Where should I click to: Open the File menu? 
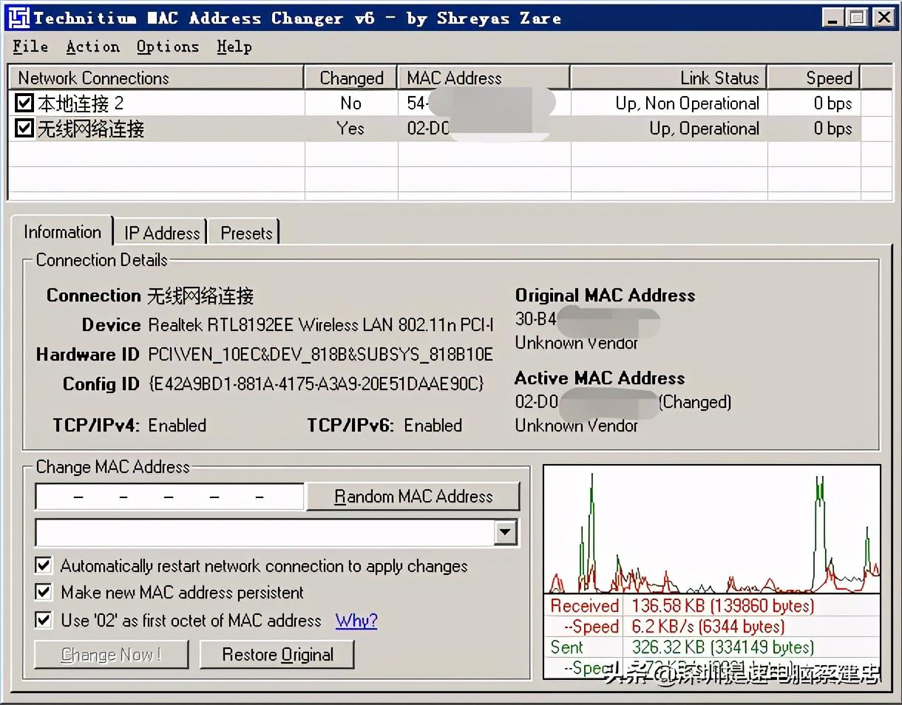[30, 47]
